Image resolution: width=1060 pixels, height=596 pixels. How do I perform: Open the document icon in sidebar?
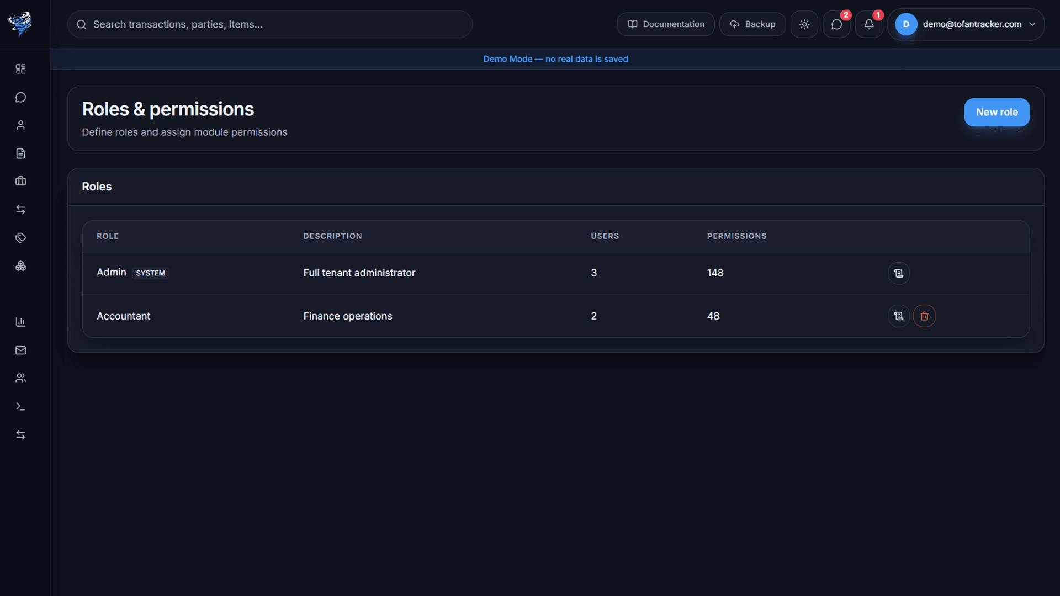20,153
